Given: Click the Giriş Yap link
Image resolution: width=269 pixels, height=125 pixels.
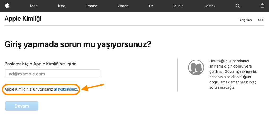Looking at the screenshot, I should pyautogui.click(x=245, y=20).
